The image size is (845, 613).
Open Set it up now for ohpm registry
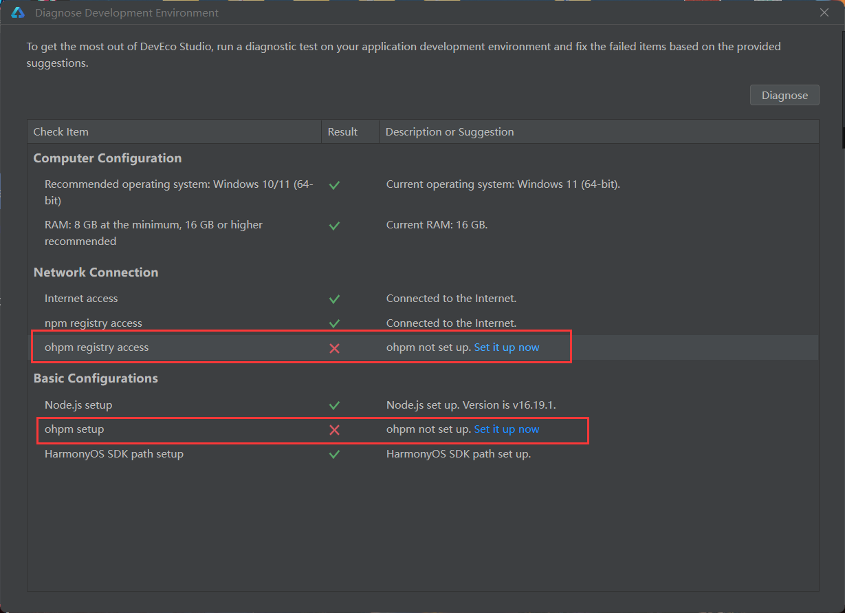507,347
